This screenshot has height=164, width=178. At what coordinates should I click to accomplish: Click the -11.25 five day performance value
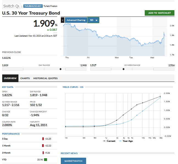[x=48, y=139]
